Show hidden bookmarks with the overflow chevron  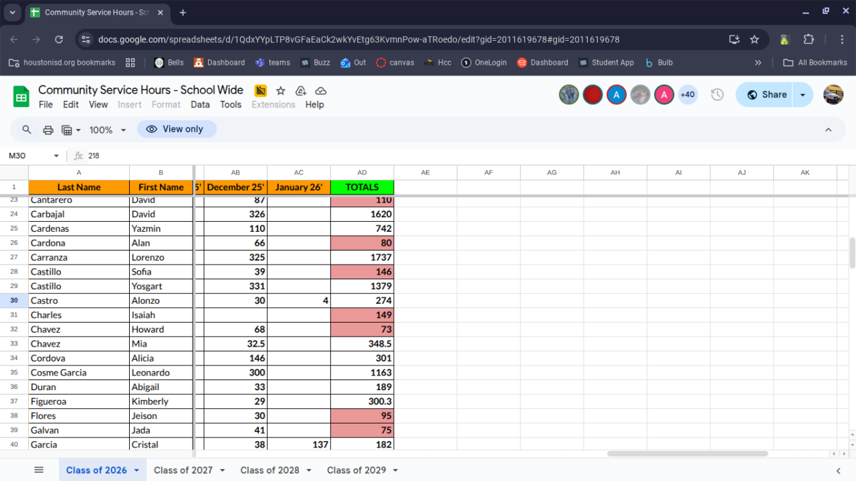pyautogui.click(x=758, y=63)
